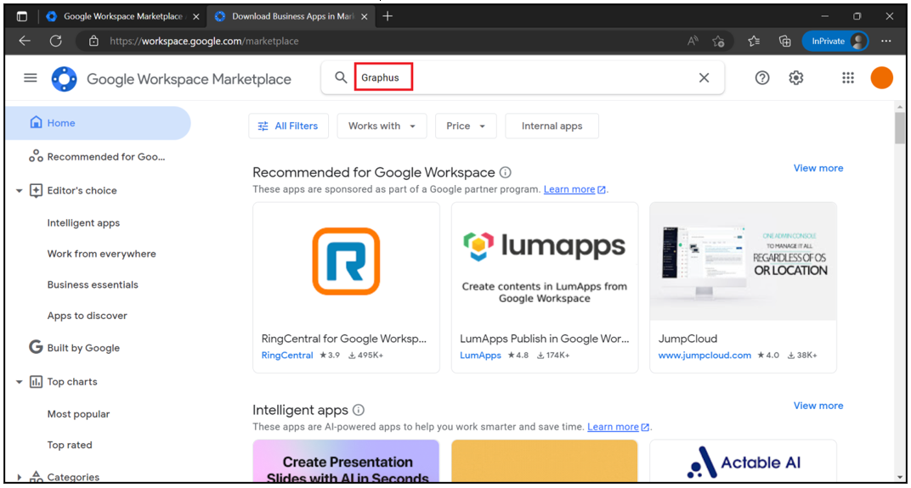Viewport: 911px width, 488px height.
Task: Open Business essentials sidebar item
Action: (x=93, y=285)
